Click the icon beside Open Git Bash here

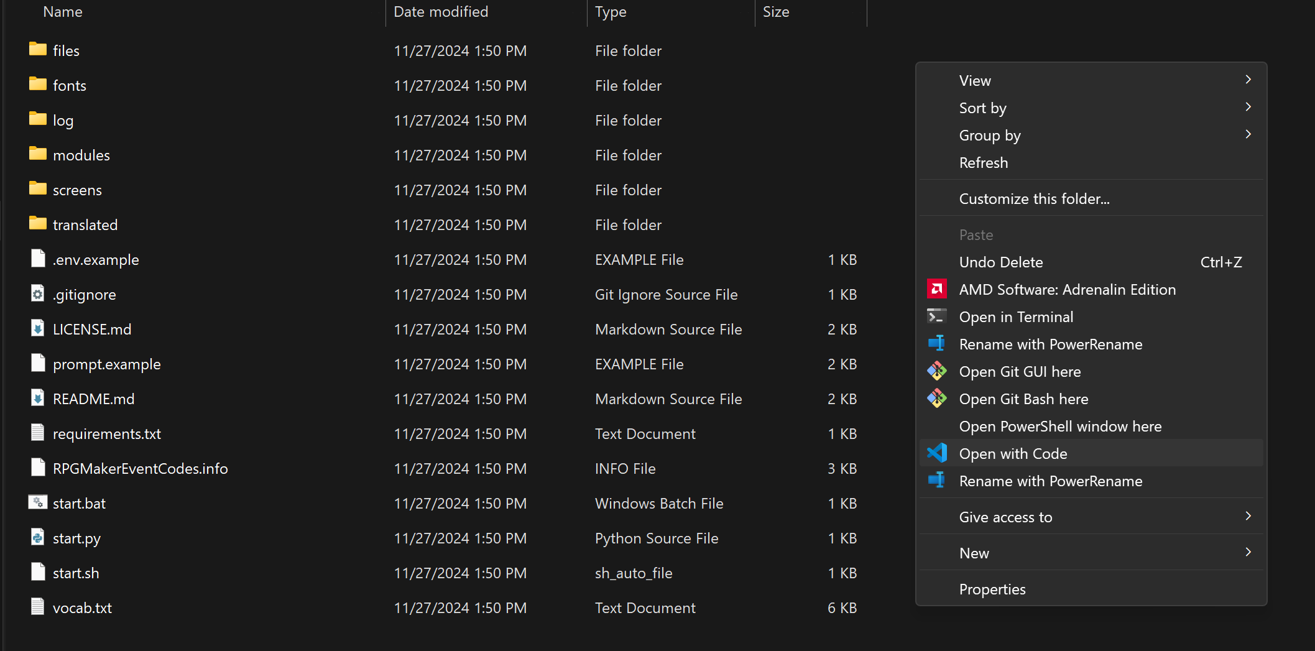(937, 399)
